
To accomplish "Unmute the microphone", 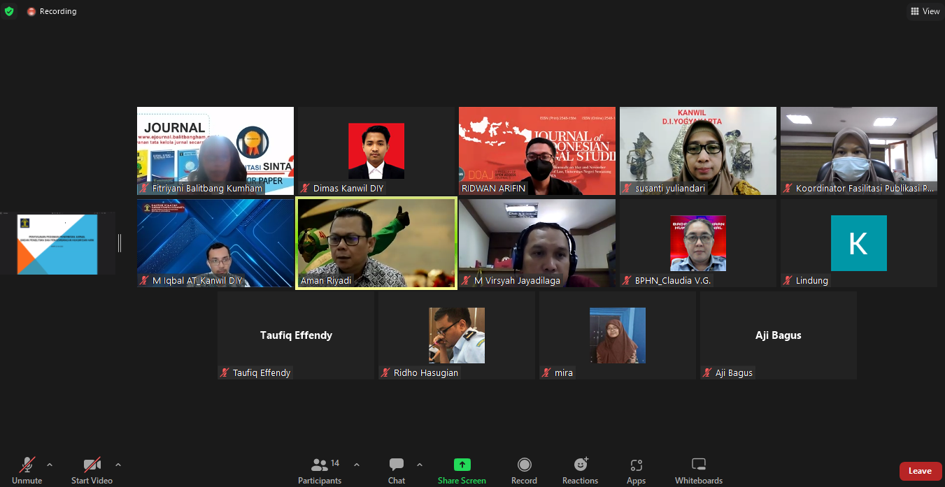I will coord(27,465).
